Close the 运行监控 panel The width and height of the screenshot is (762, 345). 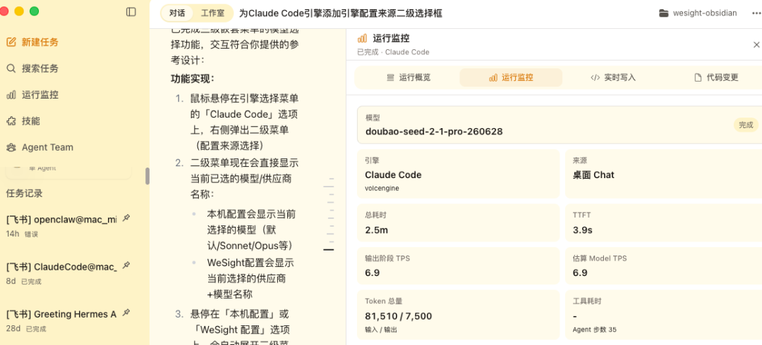click(756, 44)
